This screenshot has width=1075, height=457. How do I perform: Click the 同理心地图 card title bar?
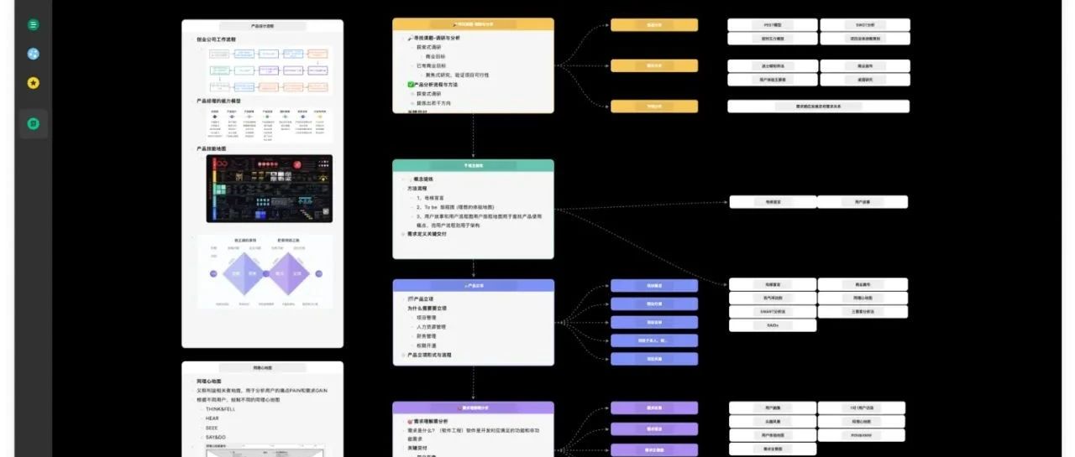(263, 368)
